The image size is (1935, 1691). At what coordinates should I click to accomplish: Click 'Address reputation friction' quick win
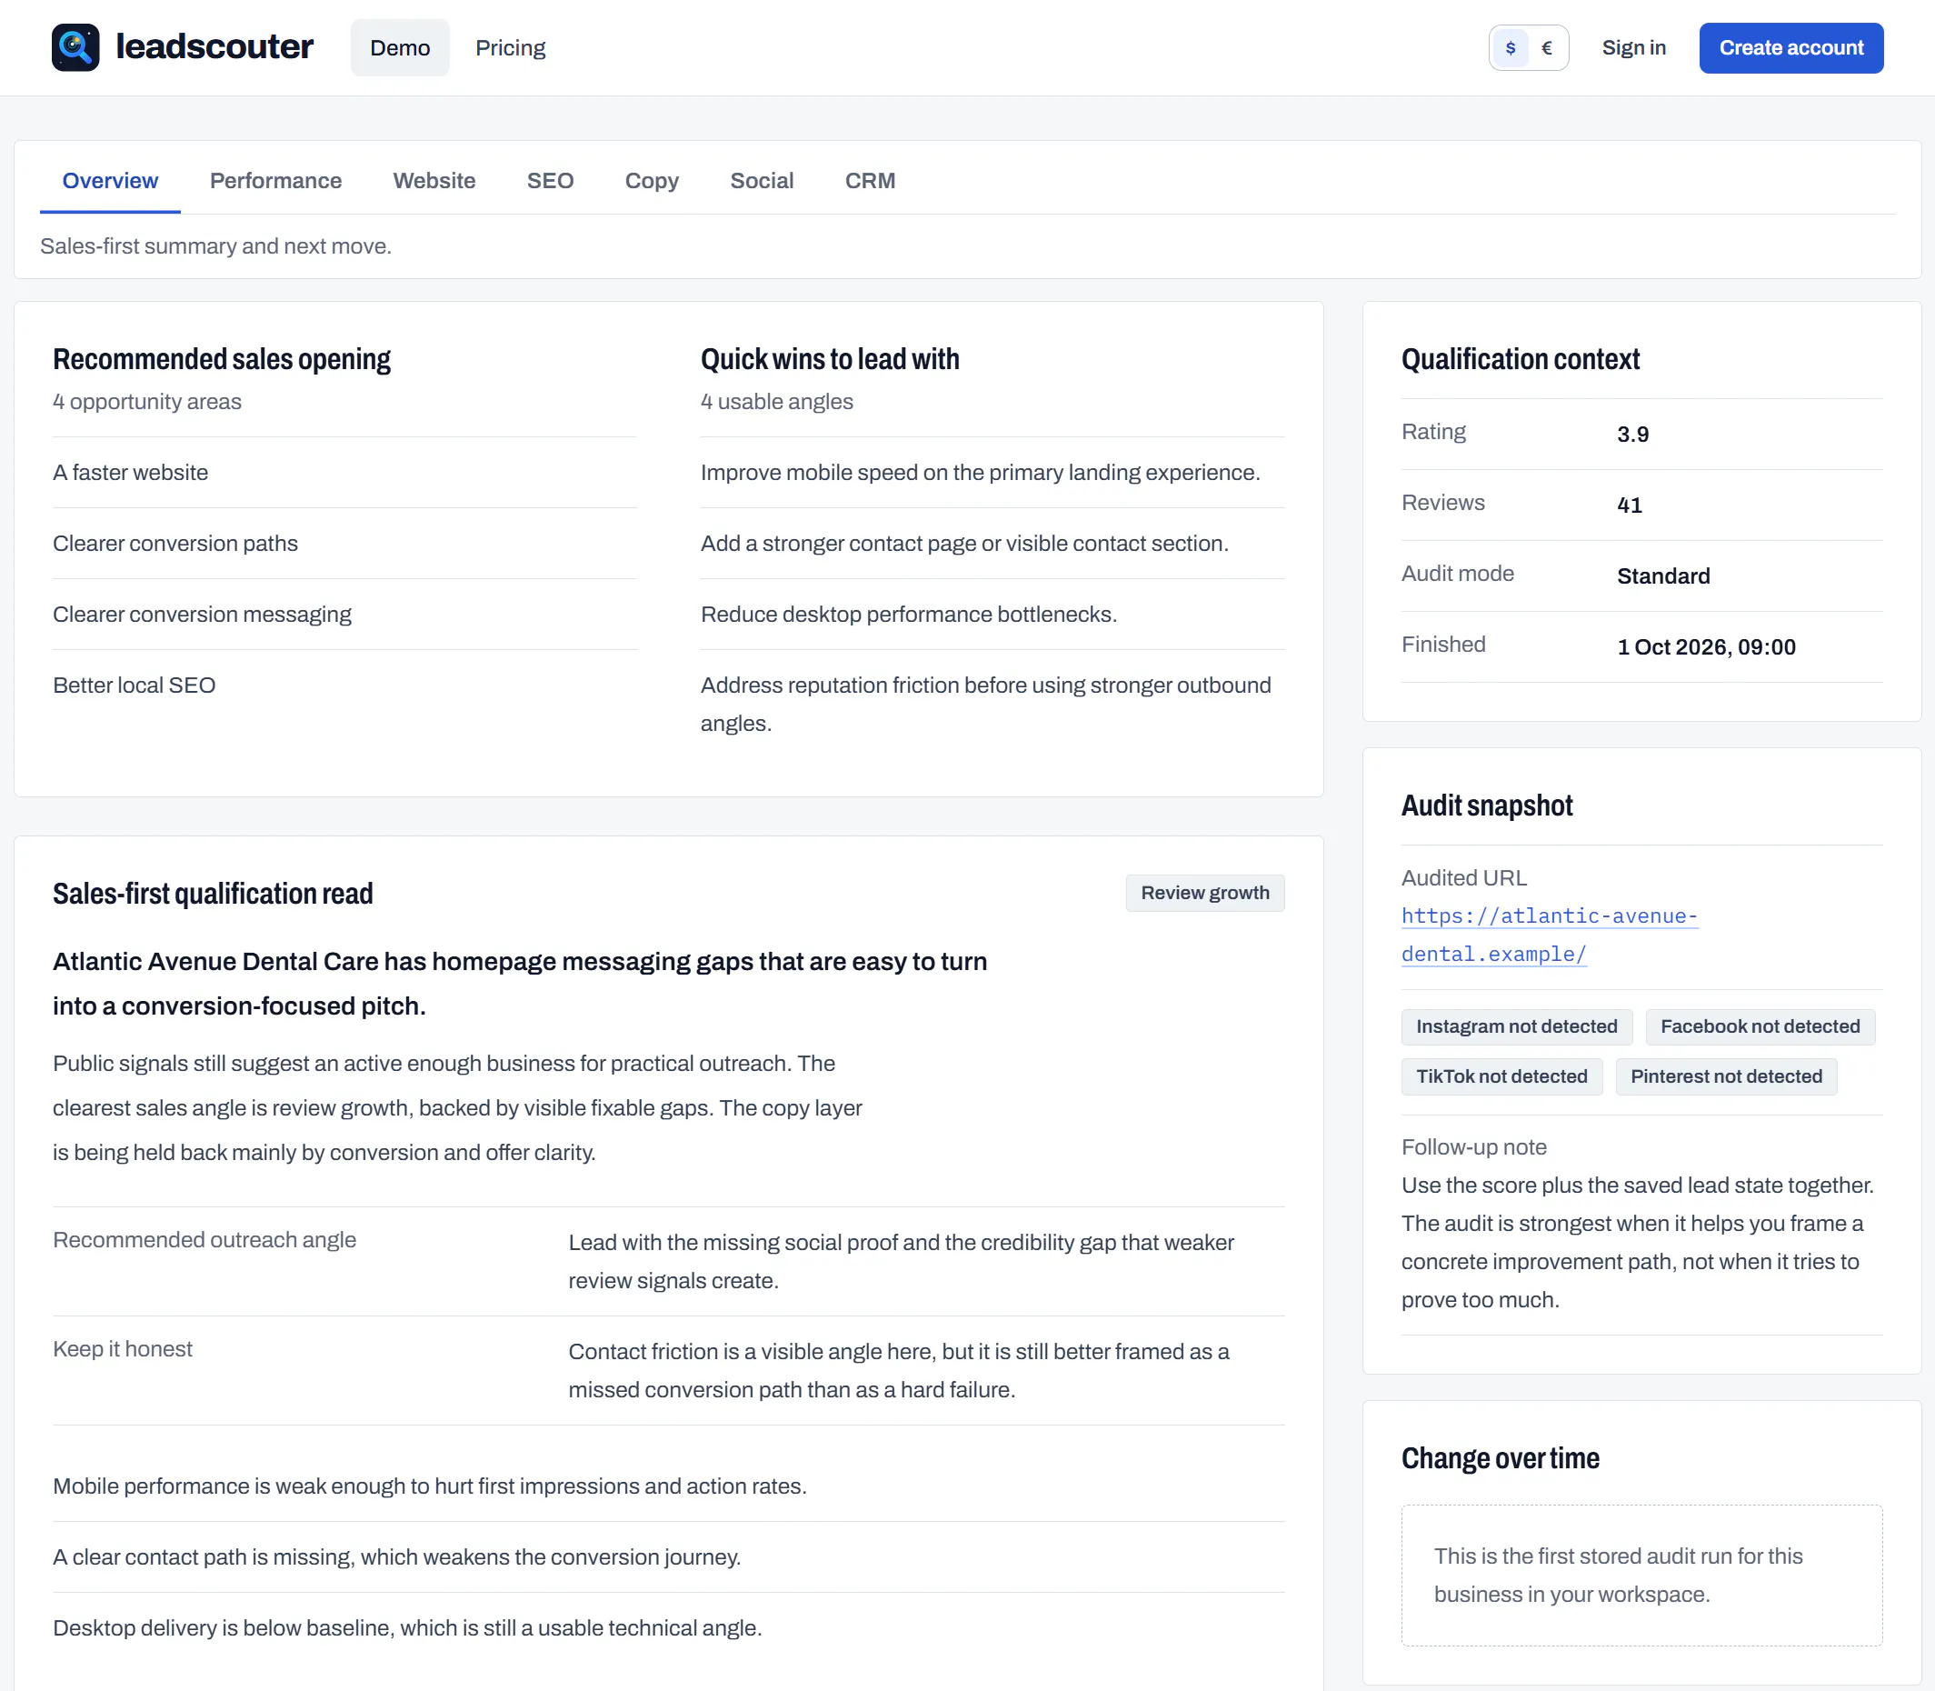(x=992, y=704)
